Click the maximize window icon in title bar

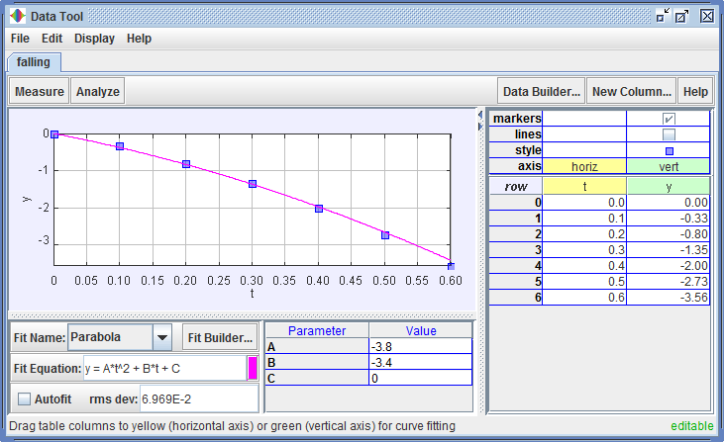click(x=682, y=16)
